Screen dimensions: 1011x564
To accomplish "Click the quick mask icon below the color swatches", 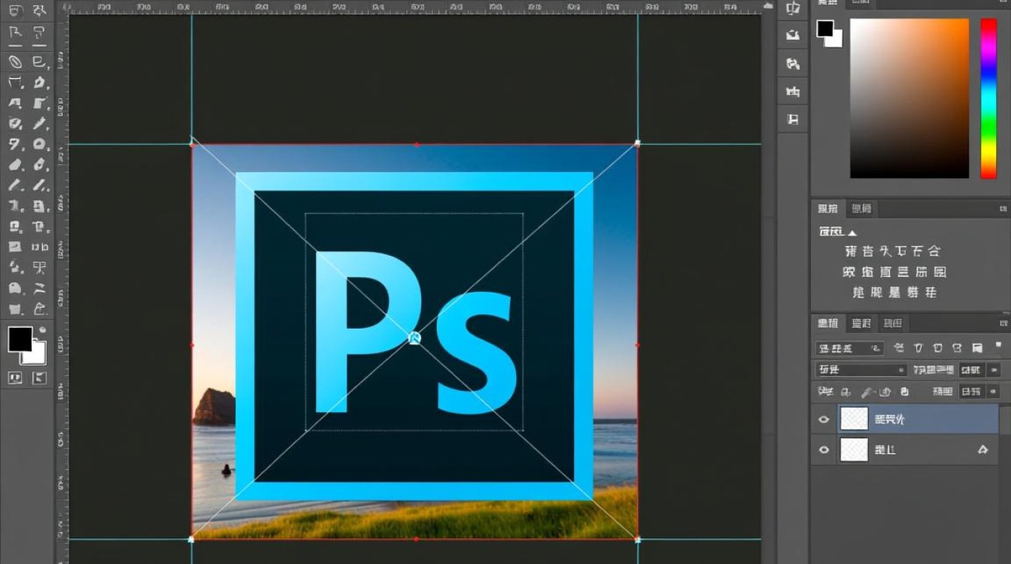I will [x=15, y=378].
